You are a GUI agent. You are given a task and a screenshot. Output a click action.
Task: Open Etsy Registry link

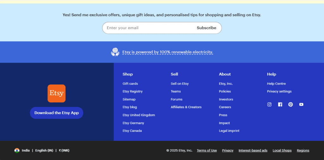(133, 91)
